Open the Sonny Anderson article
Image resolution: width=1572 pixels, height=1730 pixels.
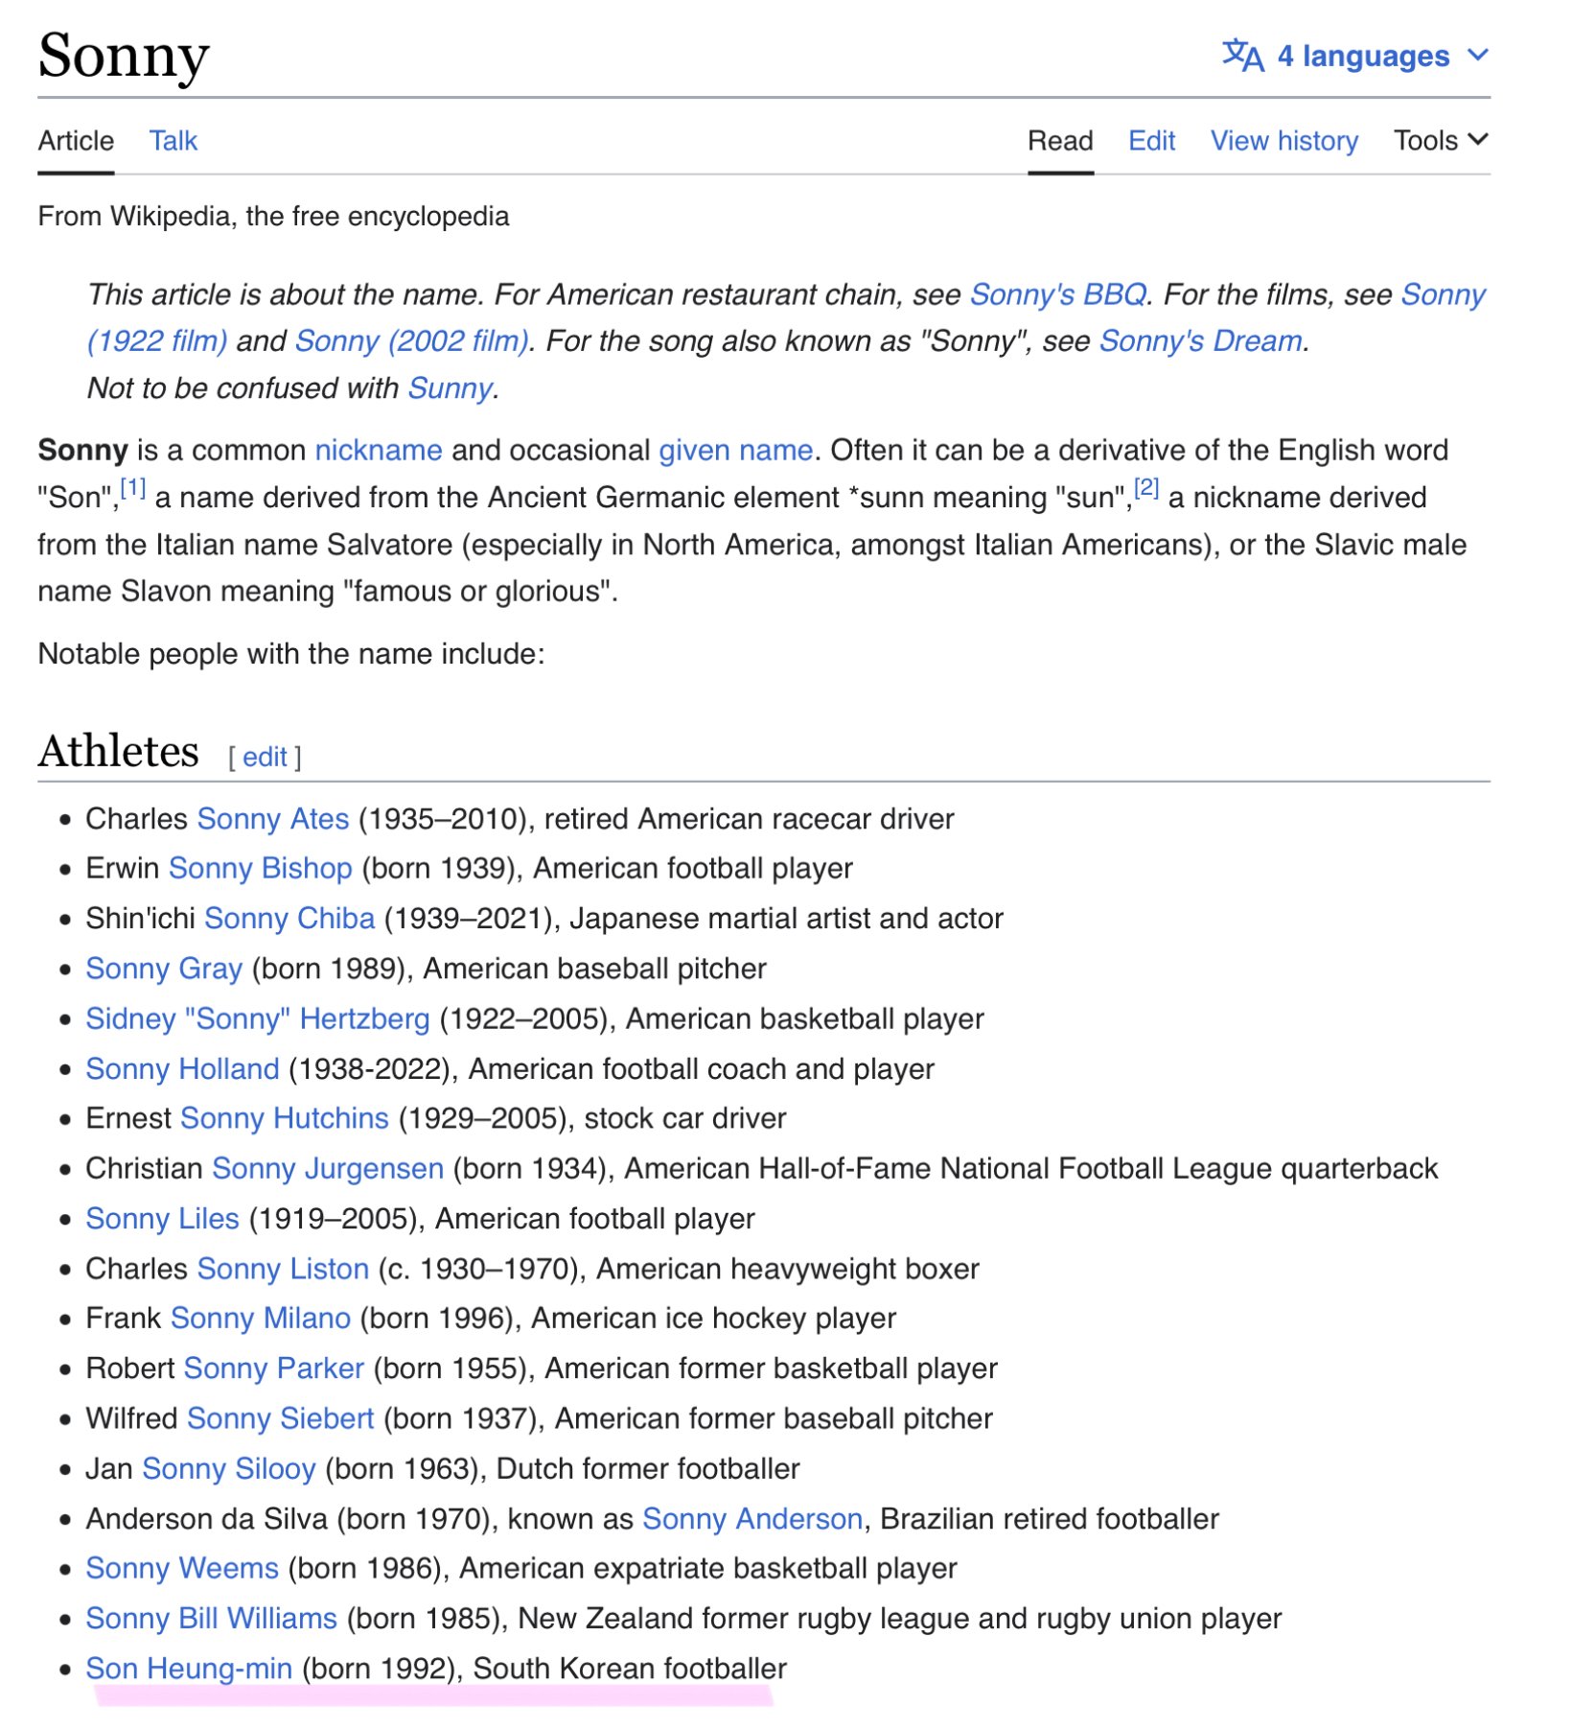pos(752,1518)
